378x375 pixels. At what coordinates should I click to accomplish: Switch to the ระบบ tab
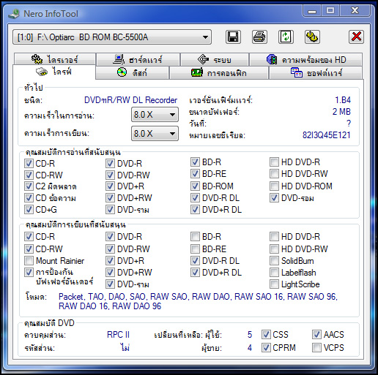point(215,59)
